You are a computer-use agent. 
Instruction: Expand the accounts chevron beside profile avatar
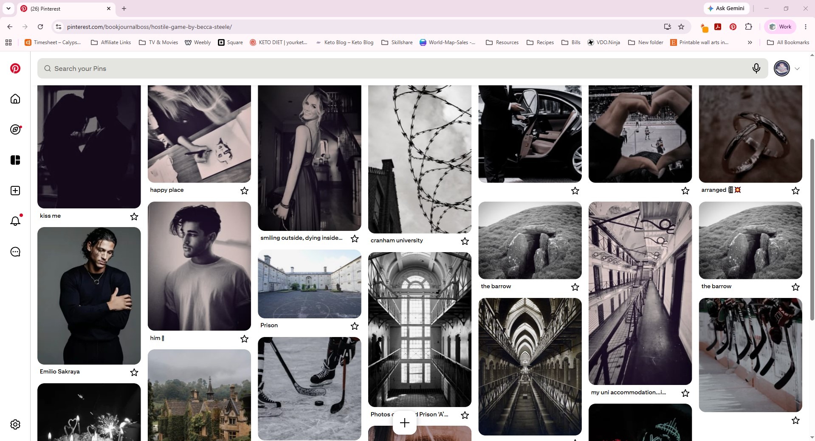tap(797, 69)
